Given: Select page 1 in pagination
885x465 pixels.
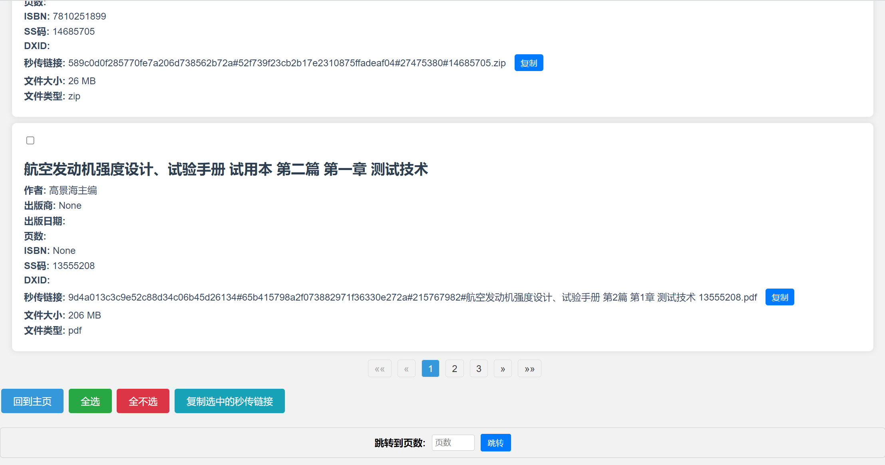Looking at the screenshot, I should (x=430, y=369).
